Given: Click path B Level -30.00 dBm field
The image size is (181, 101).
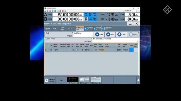Looking at the screenshot, I should tap(132, 19).
